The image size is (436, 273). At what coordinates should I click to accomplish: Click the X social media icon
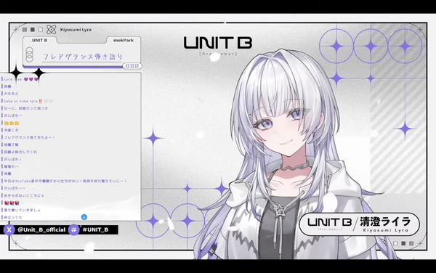[x=9, y=229]
